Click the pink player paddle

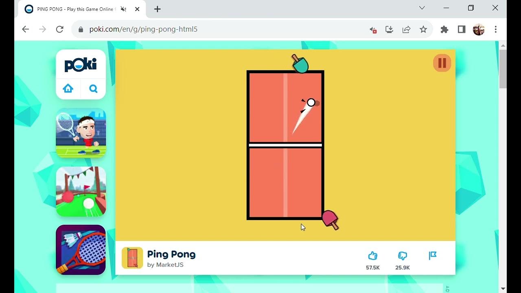coord(330,220)
